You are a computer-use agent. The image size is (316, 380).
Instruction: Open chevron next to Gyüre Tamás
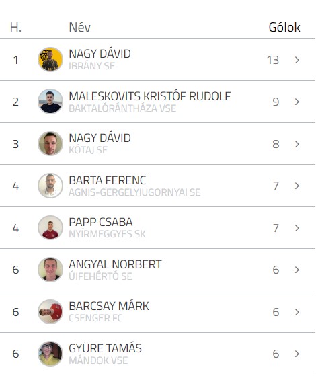point(297,354)
